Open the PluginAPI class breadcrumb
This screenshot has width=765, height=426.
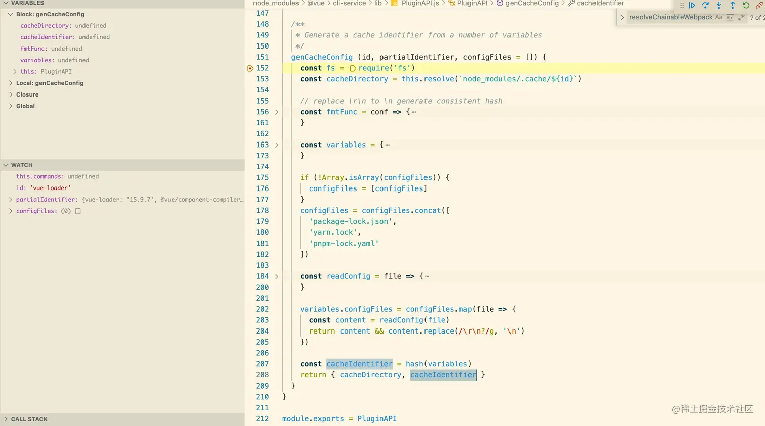point(473,3)
